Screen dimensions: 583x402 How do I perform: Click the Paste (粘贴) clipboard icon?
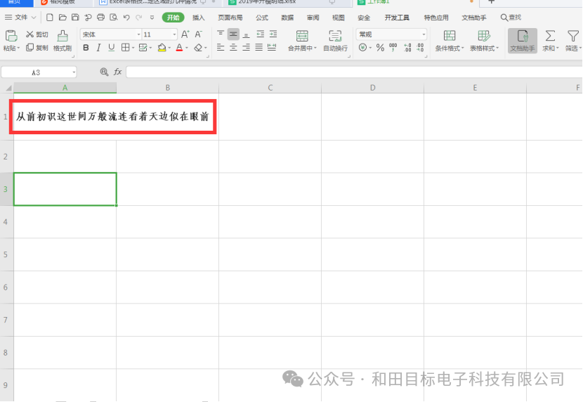(11, 36)
